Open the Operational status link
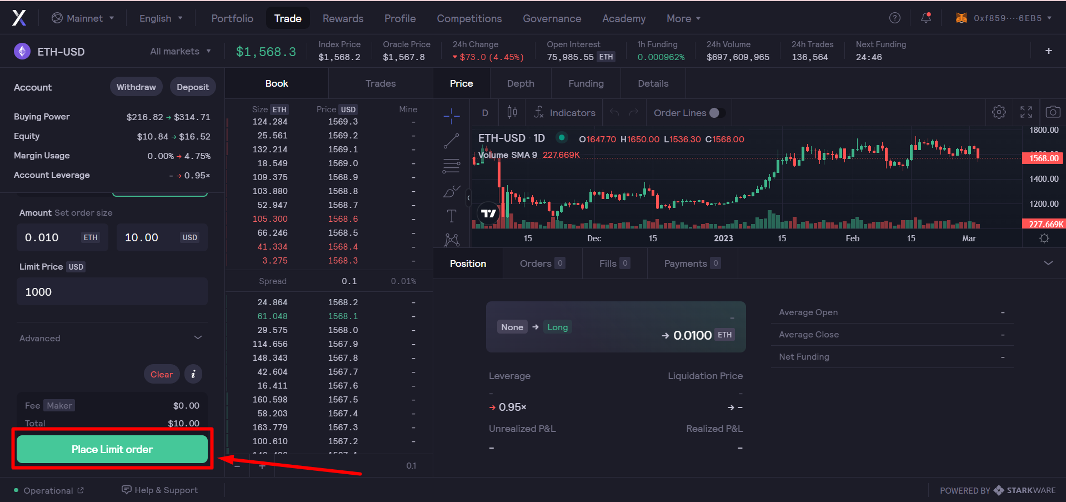Viewport: 1066px width, 502px height. [x=48, y=490]
